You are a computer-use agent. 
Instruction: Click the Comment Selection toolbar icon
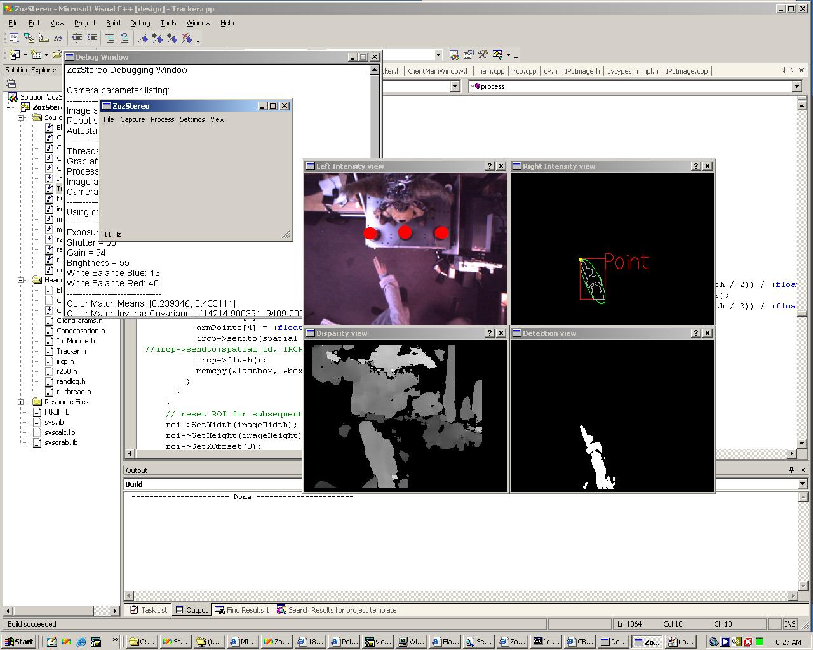tap(110, 39)
